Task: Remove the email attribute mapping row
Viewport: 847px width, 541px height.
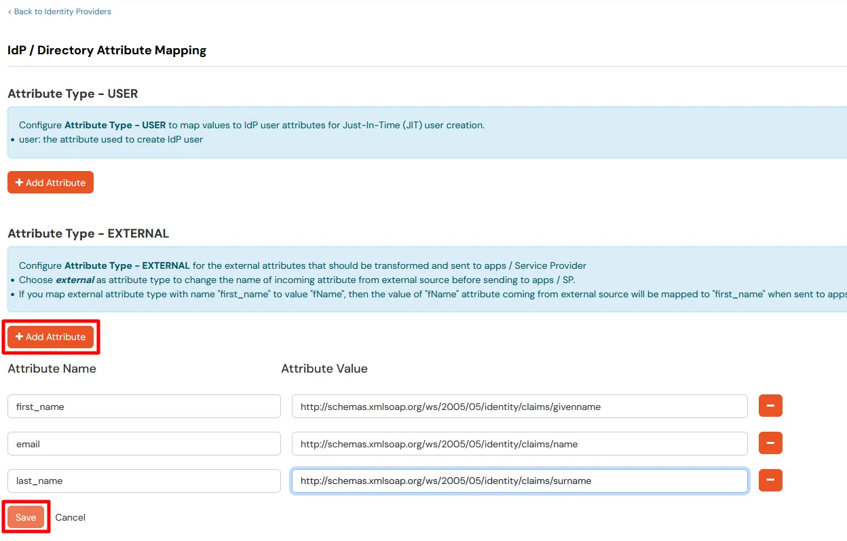Action: [770, 443]
